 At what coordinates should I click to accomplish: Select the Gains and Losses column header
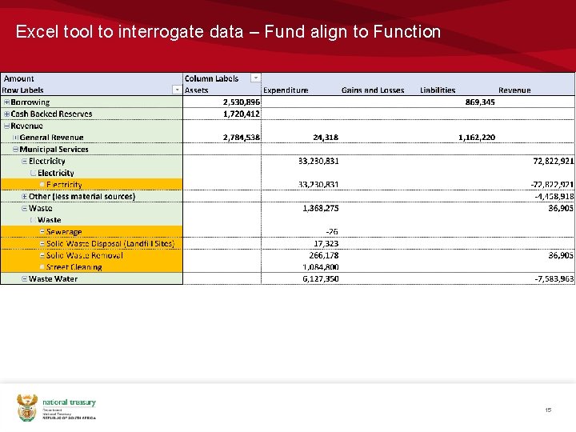(x=373, y=90)
